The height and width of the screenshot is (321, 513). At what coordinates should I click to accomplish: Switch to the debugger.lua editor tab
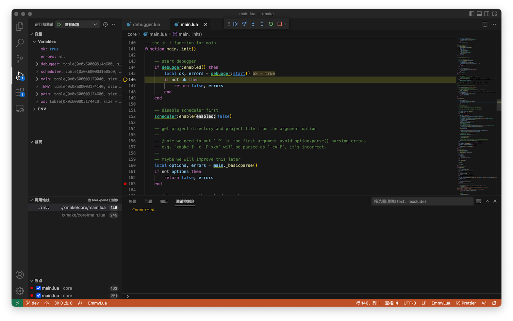146,25
